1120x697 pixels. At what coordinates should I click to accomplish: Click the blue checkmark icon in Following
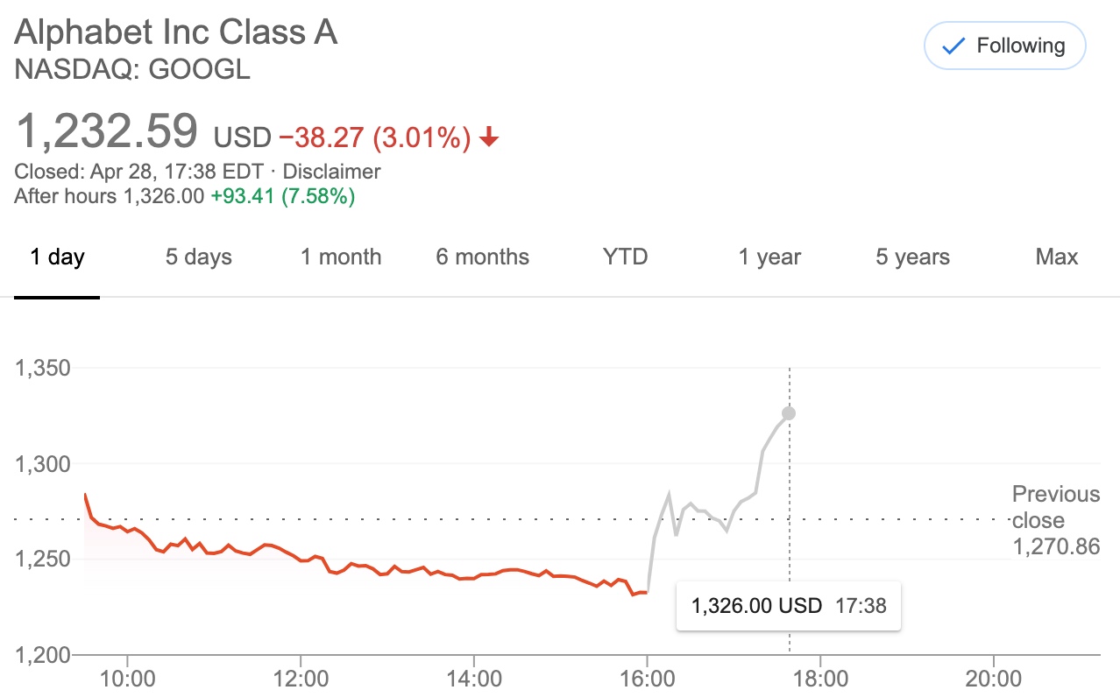pyautogui.click(x=953, y=46)
